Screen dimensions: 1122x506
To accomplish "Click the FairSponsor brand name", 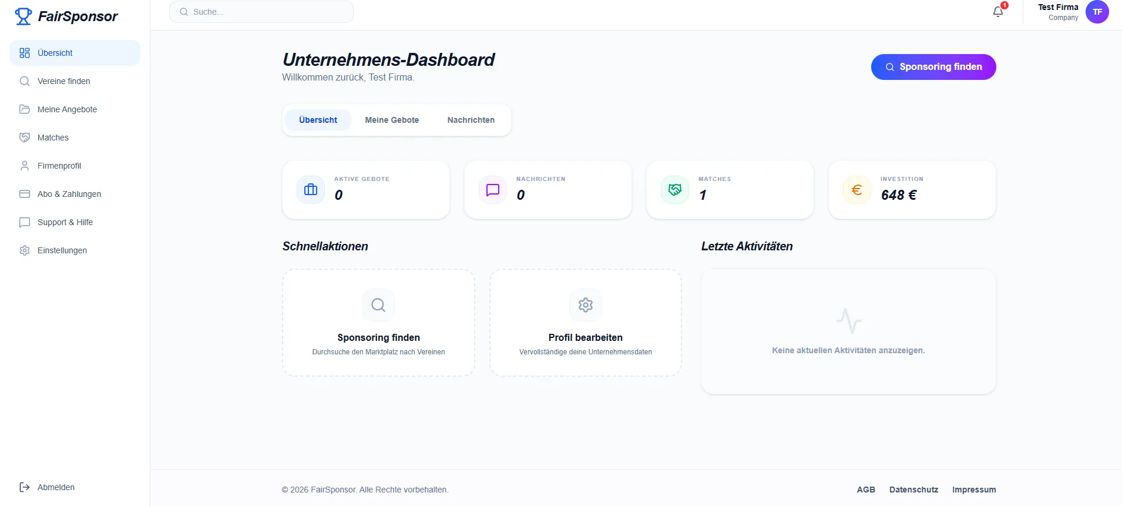I will tap(78, 16).
